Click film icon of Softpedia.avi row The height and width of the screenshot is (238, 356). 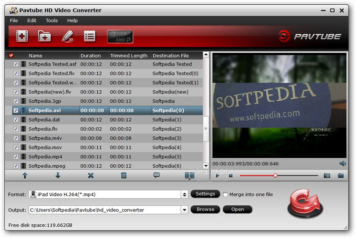[x=23, y=111]
